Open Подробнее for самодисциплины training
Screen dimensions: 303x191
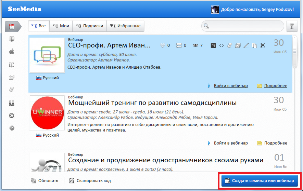click(x=276, y=143)
